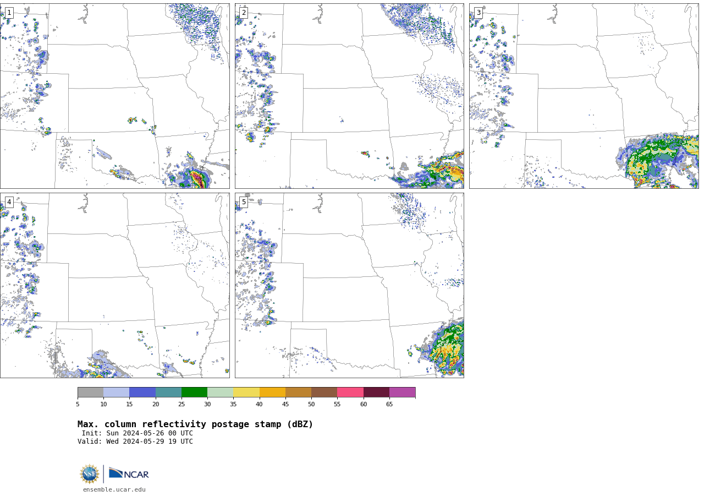Screen dimensions: 704x496
Task: Click the NSF logo icon
Action: [x=90, y=474]
